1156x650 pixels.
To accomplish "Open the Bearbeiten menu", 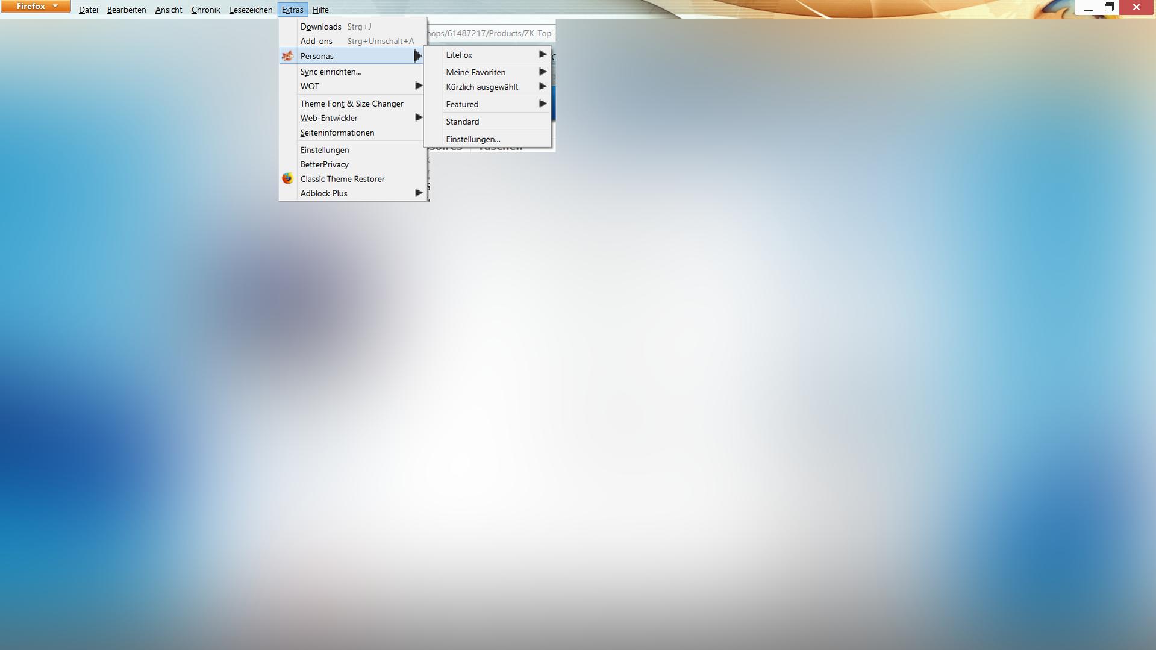I will (127, 10).
